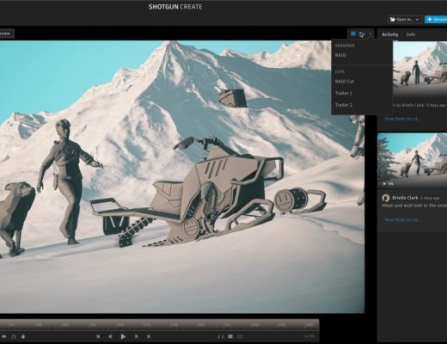Click Brielle Clark's avatar in the comment
This screenshot has width=447, height=344.
(x=386, y=198)
